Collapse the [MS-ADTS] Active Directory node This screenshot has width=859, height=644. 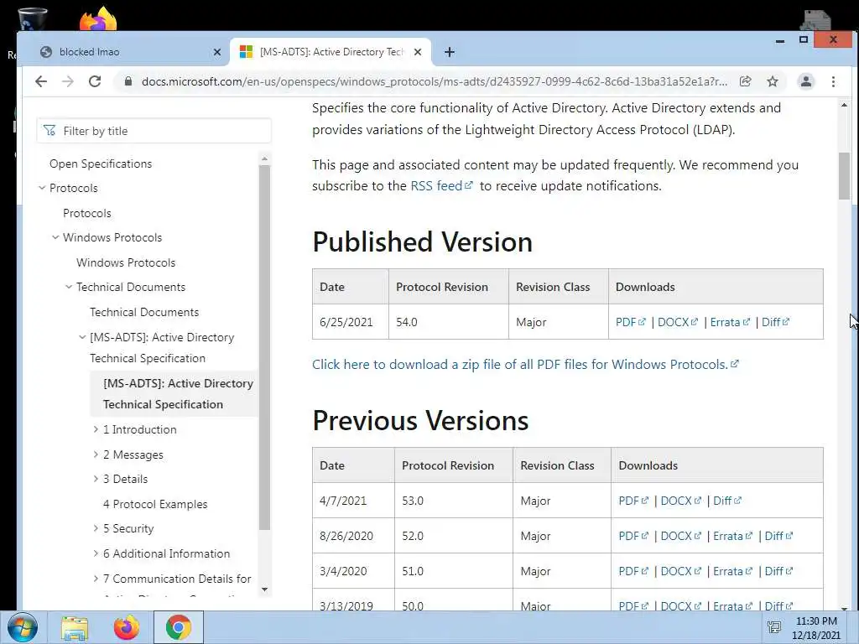click(82, 337)
